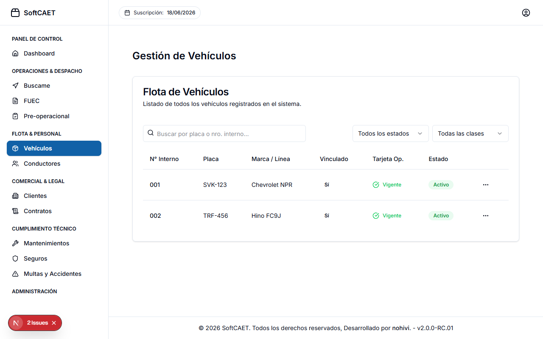Click the SoftCAET logo icon
543x339 pixels.
click(x=15, y=13)
